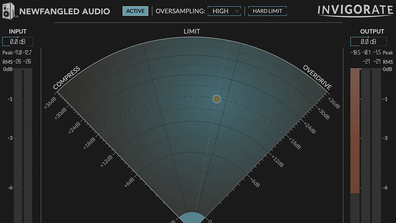The height and width of the screenshot is (223, 396).
Task: Click the +36dB mark on Compress scale
Action: [50, 103]
